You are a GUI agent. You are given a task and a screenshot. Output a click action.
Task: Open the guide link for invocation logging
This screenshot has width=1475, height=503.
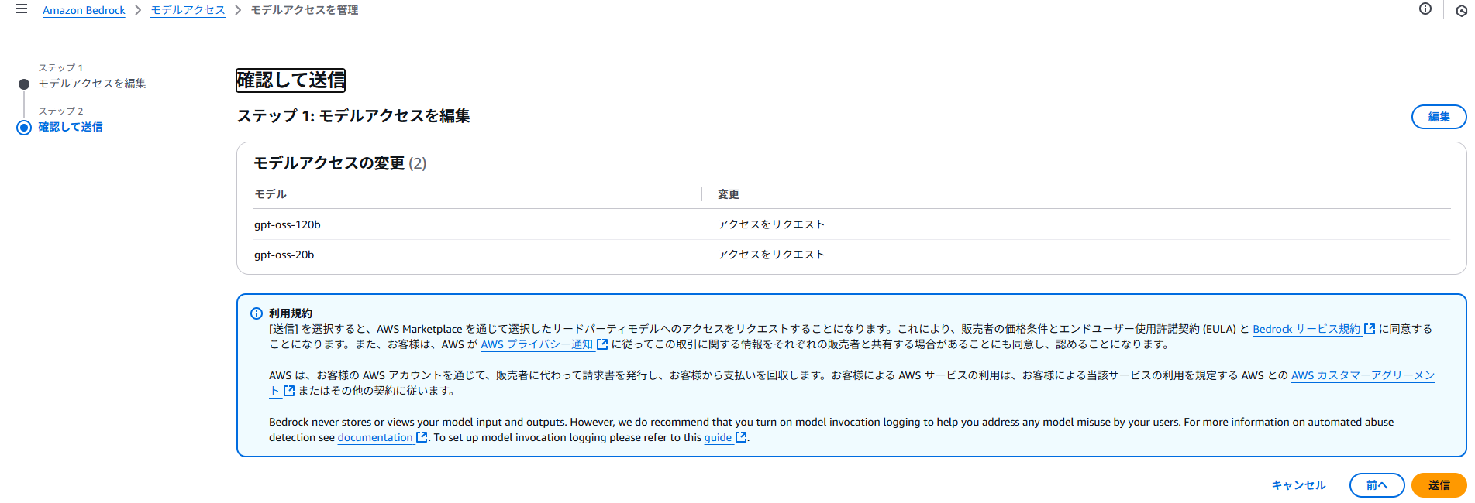click(725, 437)
